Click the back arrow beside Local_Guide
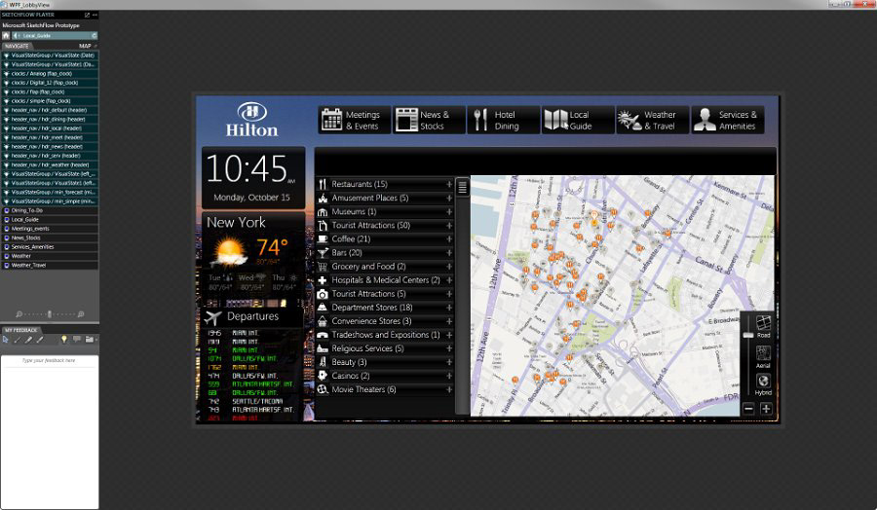Screen dimensions: 877x510 coord(16,35)
